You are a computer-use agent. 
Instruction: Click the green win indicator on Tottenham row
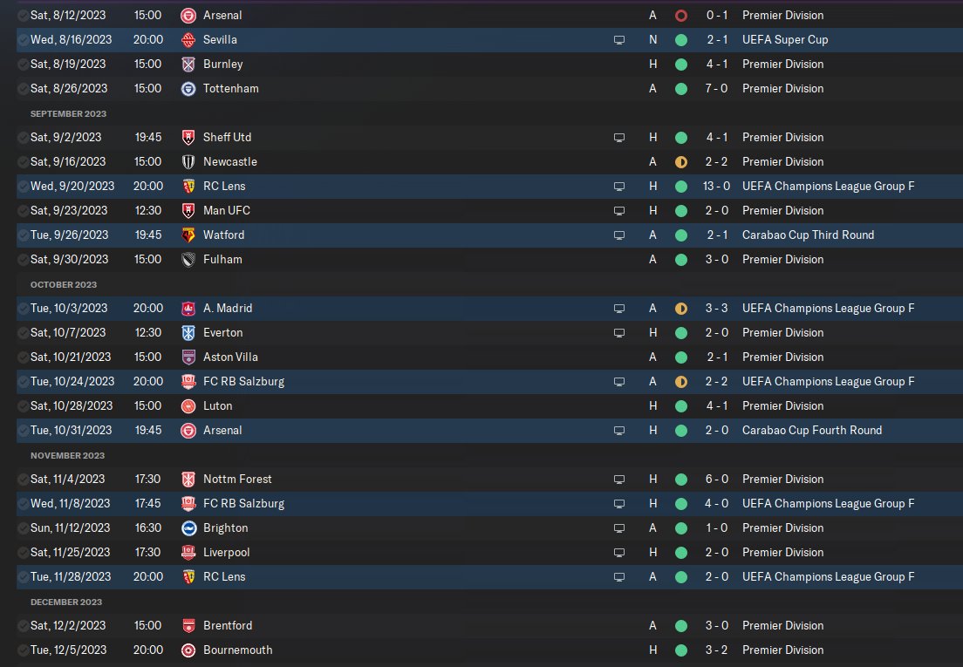[x=681, y=89]
